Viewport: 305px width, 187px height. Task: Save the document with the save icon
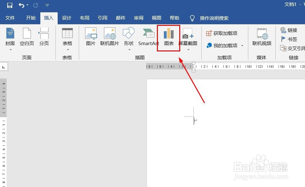pyautogui.click(x=9, y=5)
